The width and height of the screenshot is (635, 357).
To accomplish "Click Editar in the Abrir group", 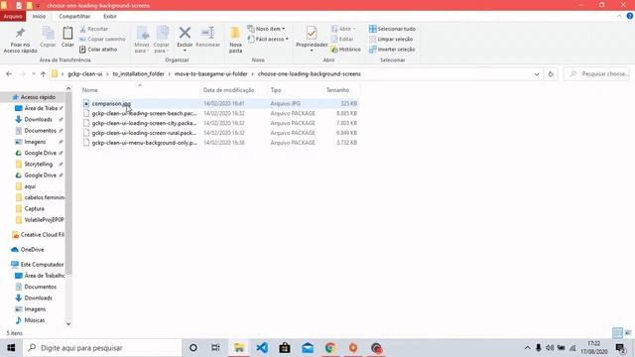I will [342, 40].
